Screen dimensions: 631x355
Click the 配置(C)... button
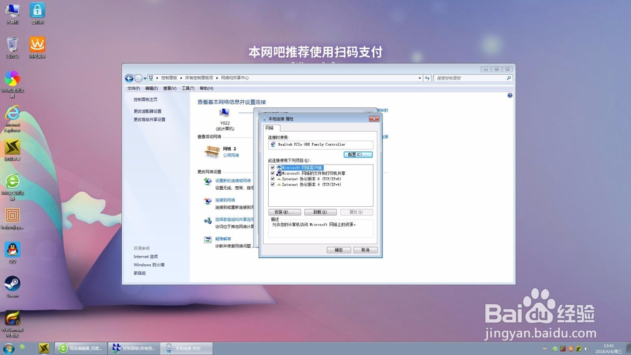pos(358,154)
